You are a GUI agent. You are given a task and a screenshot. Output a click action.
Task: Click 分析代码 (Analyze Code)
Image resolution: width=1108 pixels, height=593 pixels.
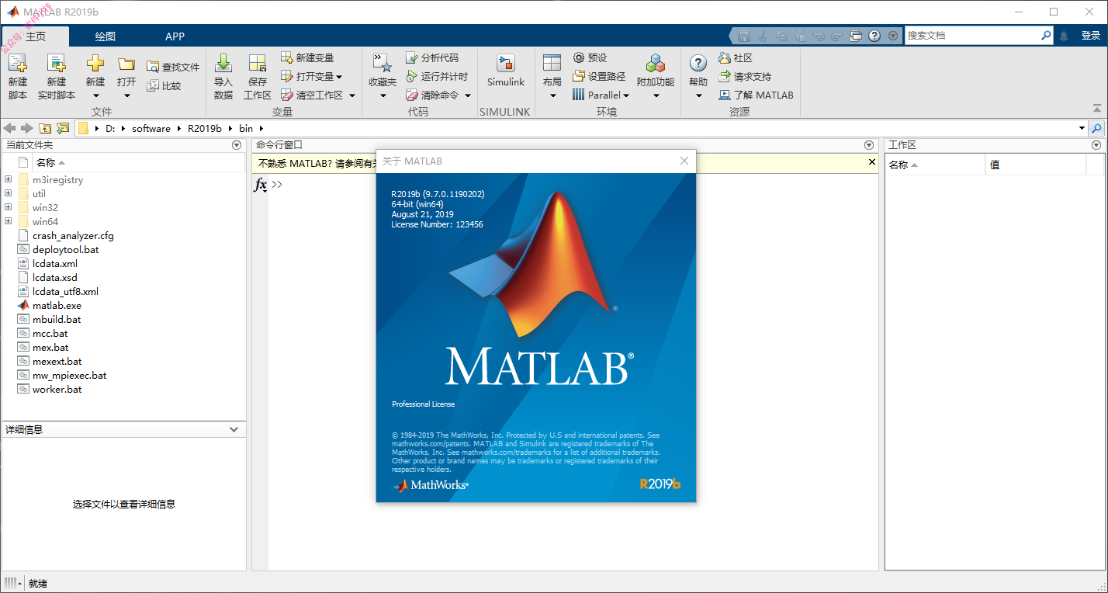point(432,58)
